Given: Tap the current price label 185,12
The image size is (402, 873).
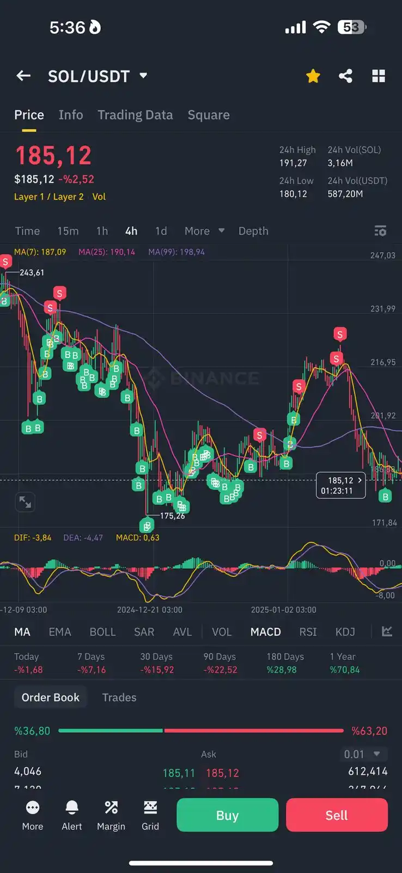Looking at the screenshot, I should pos(341,485).
